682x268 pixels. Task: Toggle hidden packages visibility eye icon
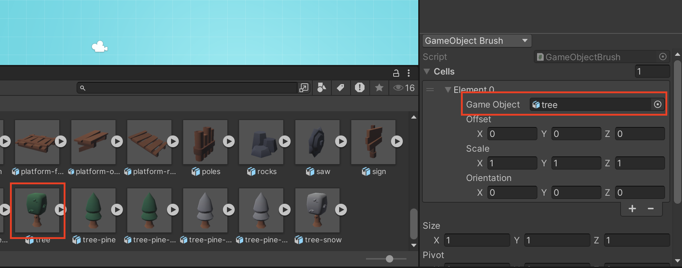click(x=404, y=88)
